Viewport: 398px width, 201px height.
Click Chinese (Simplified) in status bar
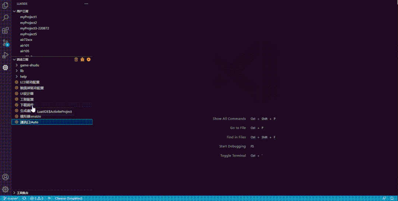click(x=69, y=198)
